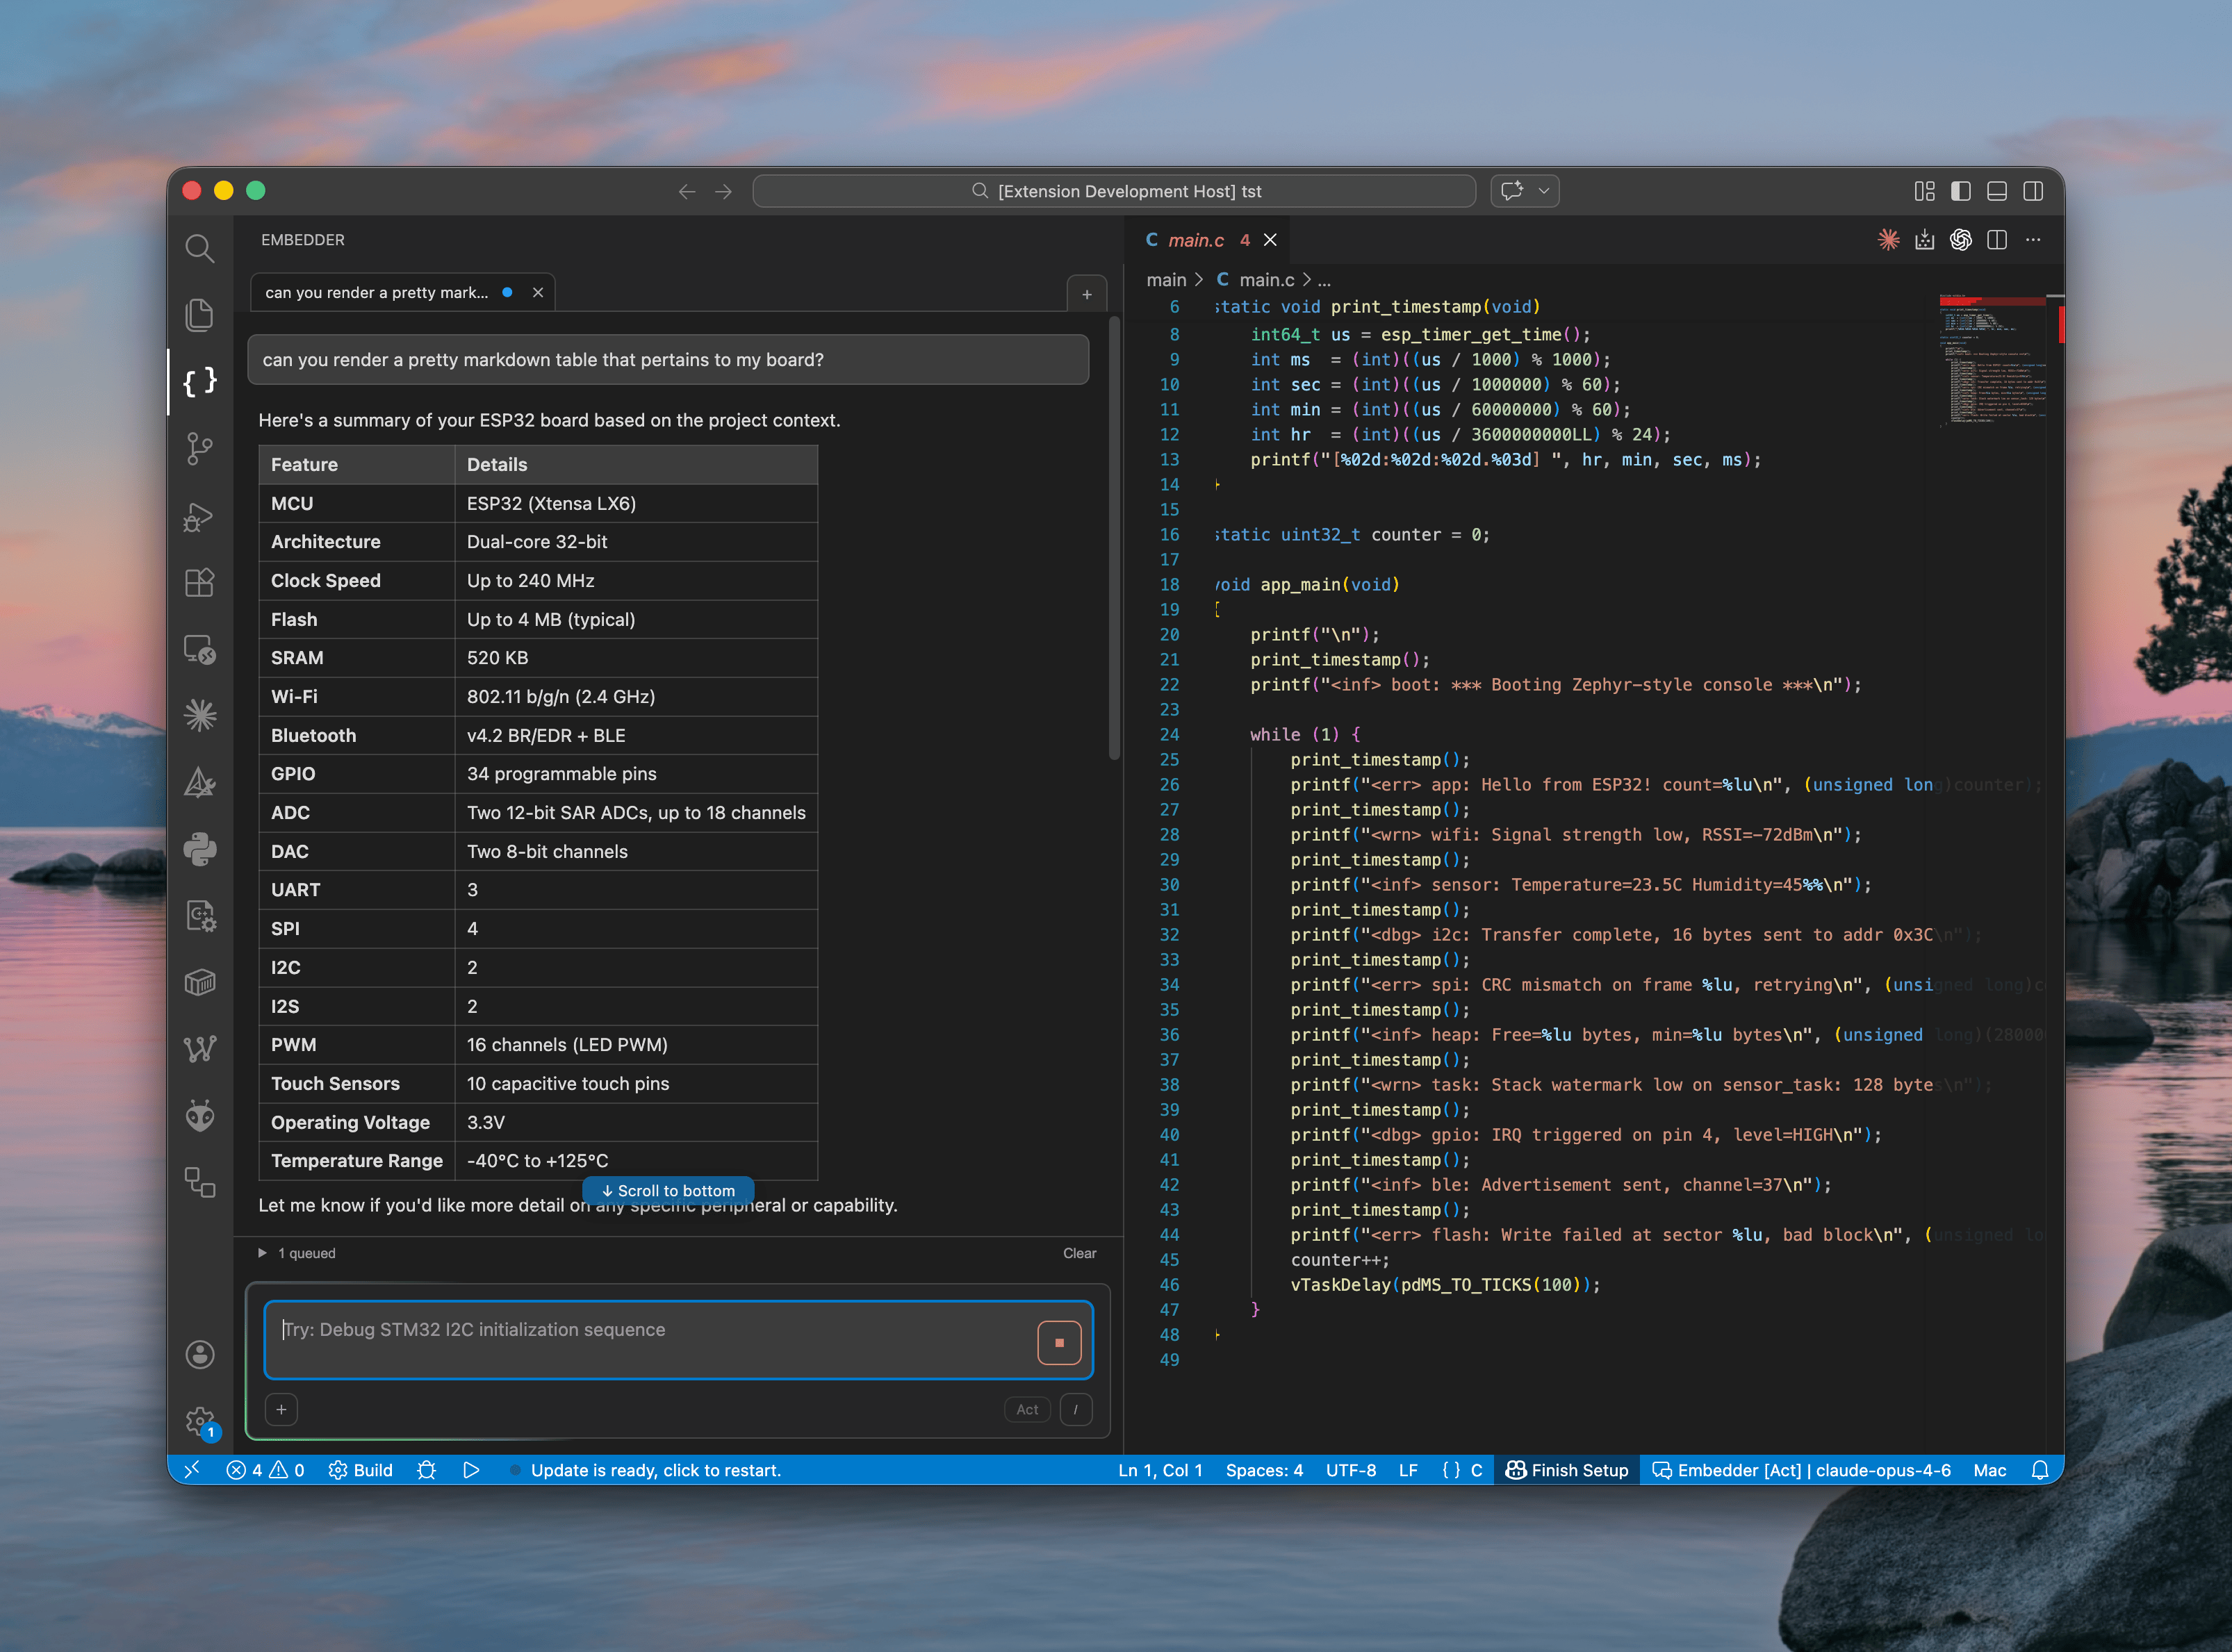2232x1652 pixels.
Task: Click the Claude starburst icon in editor toolbar
Action: pos(1888,239)
